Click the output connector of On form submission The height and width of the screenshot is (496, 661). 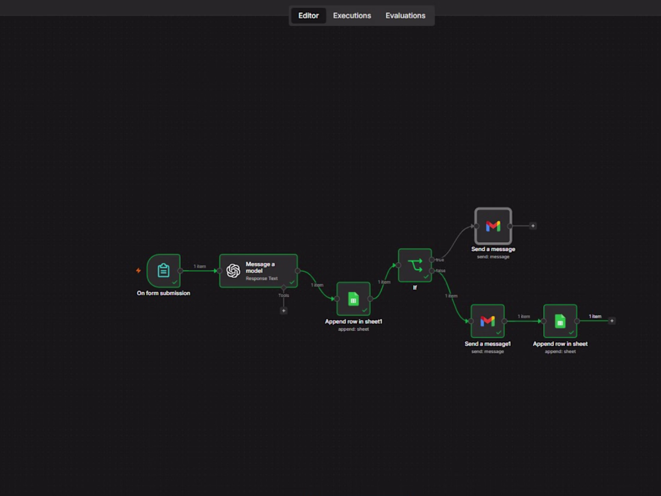point(180,271)
